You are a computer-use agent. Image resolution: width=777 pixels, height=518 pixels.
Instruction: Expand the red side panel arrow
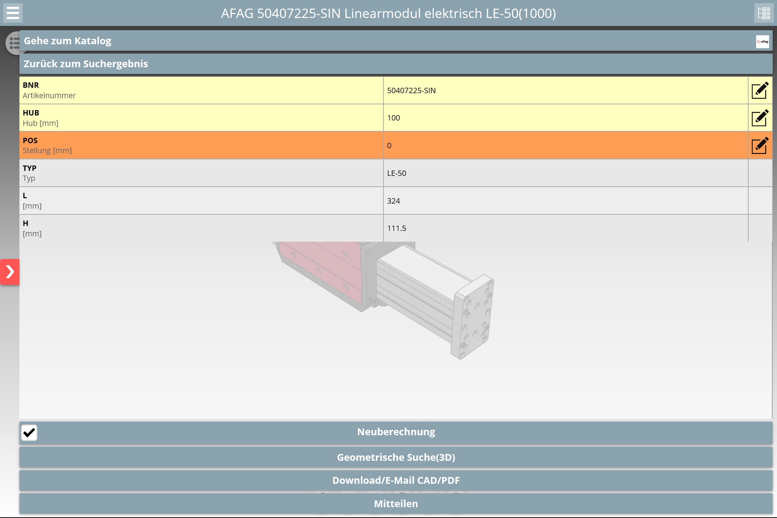point(10,272)
